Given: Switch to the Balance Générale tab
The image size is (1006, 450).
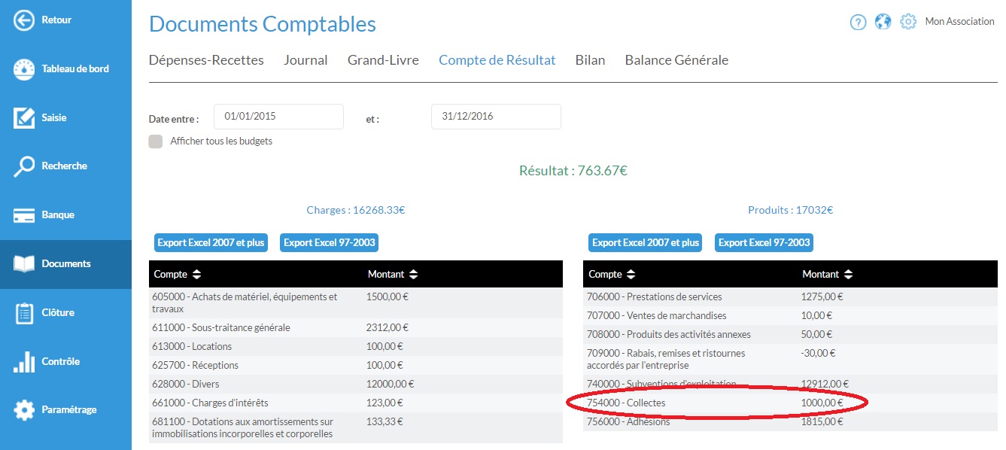Looking at the screenshot, I should click(676, 60).
